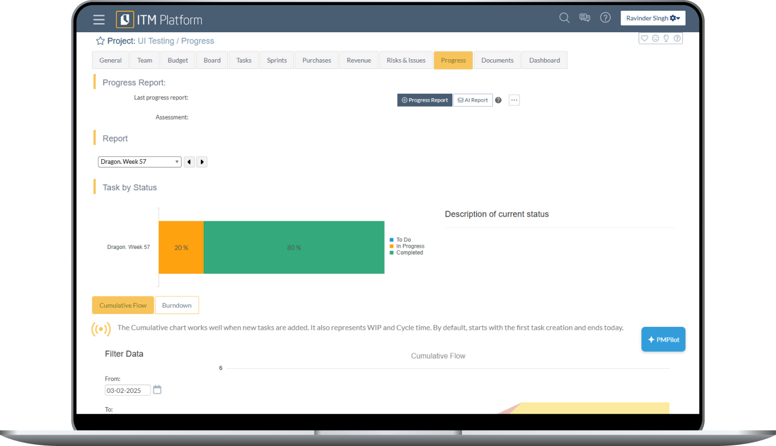Image resolution: width=776 pixels, height=446 pixels.
Task: Open the three-dots more options menu
Action: pyautogui.click(x=514, y=100)
